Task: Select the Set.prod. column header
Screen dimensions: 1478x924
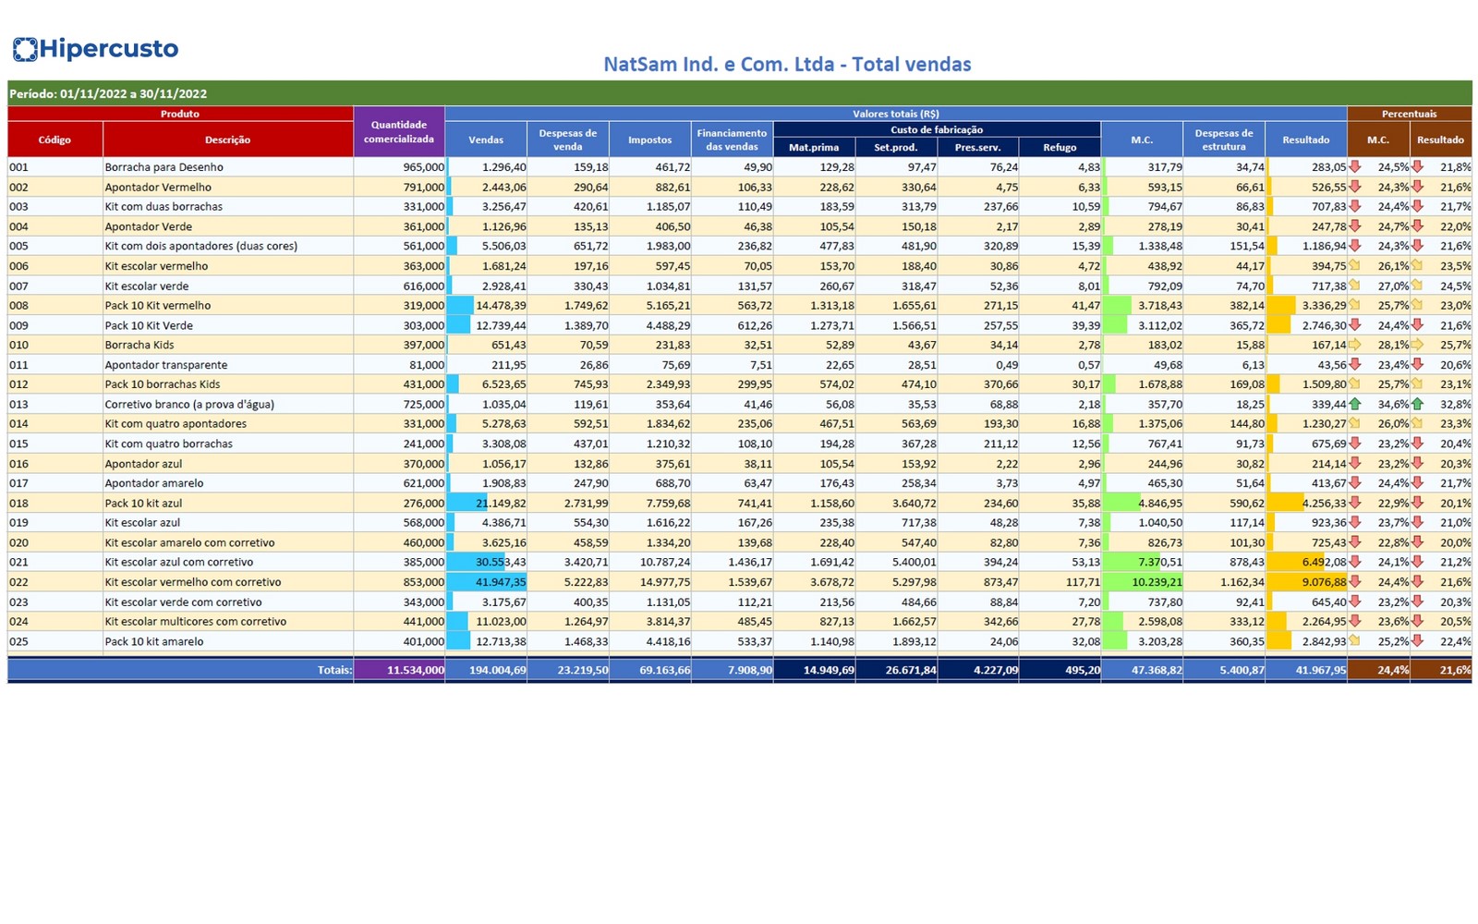Action: pyautogui.click(x=896, y=147)
